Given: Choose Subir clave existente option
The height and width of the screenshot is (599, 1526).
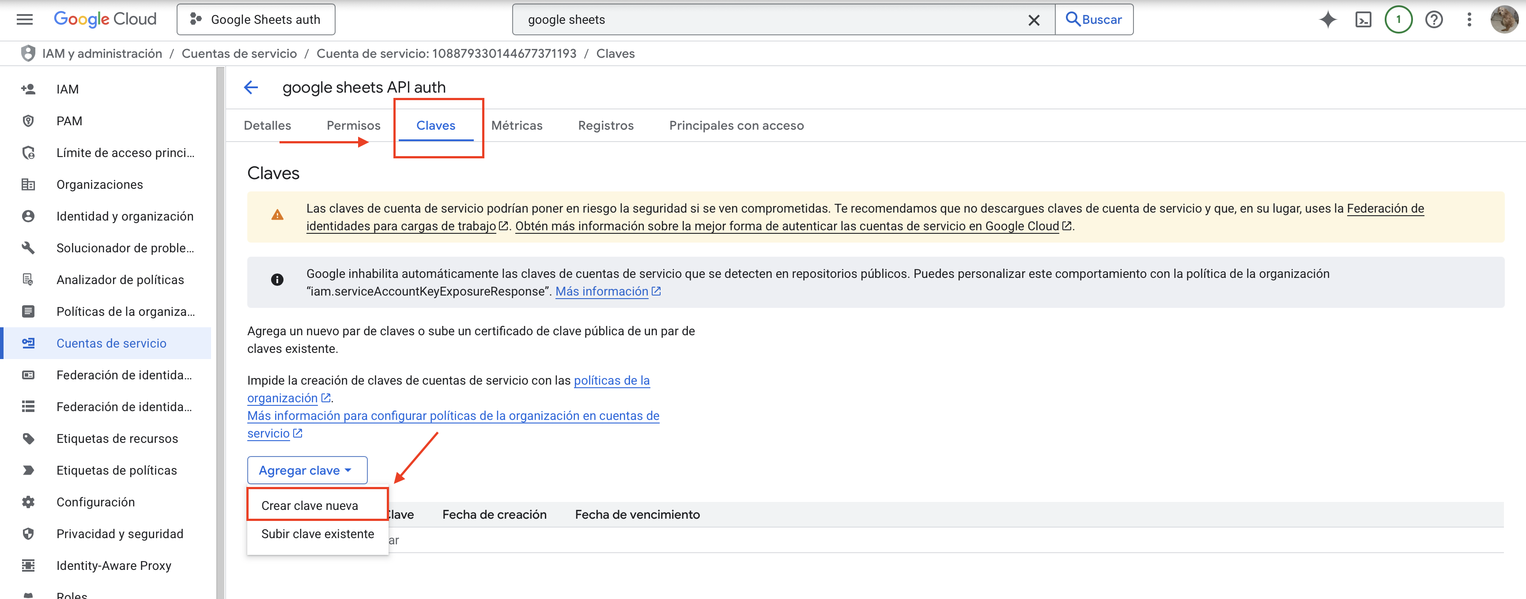Looking at the screenshot, I should 317,534.
